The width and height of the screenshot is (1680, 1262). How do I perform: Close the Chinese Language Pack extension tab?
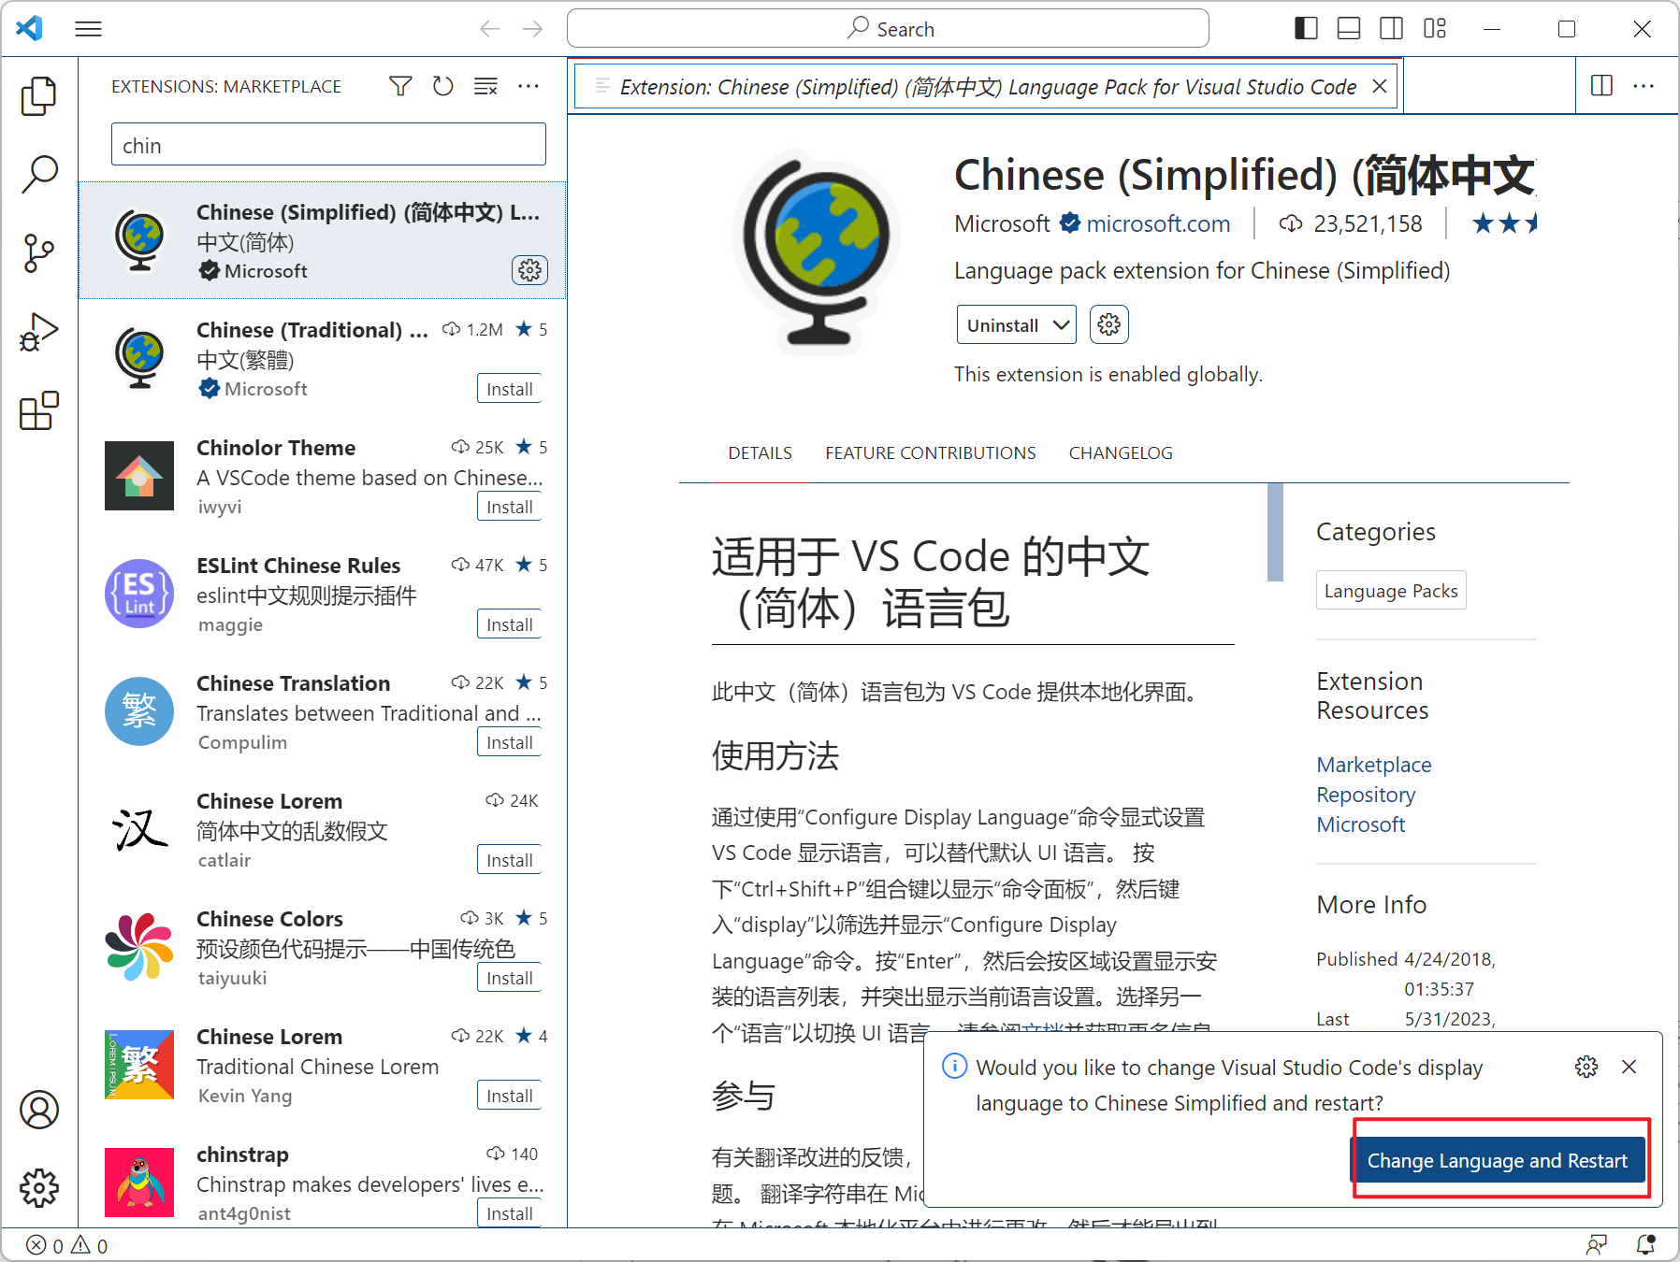[x=1379, y=87]
